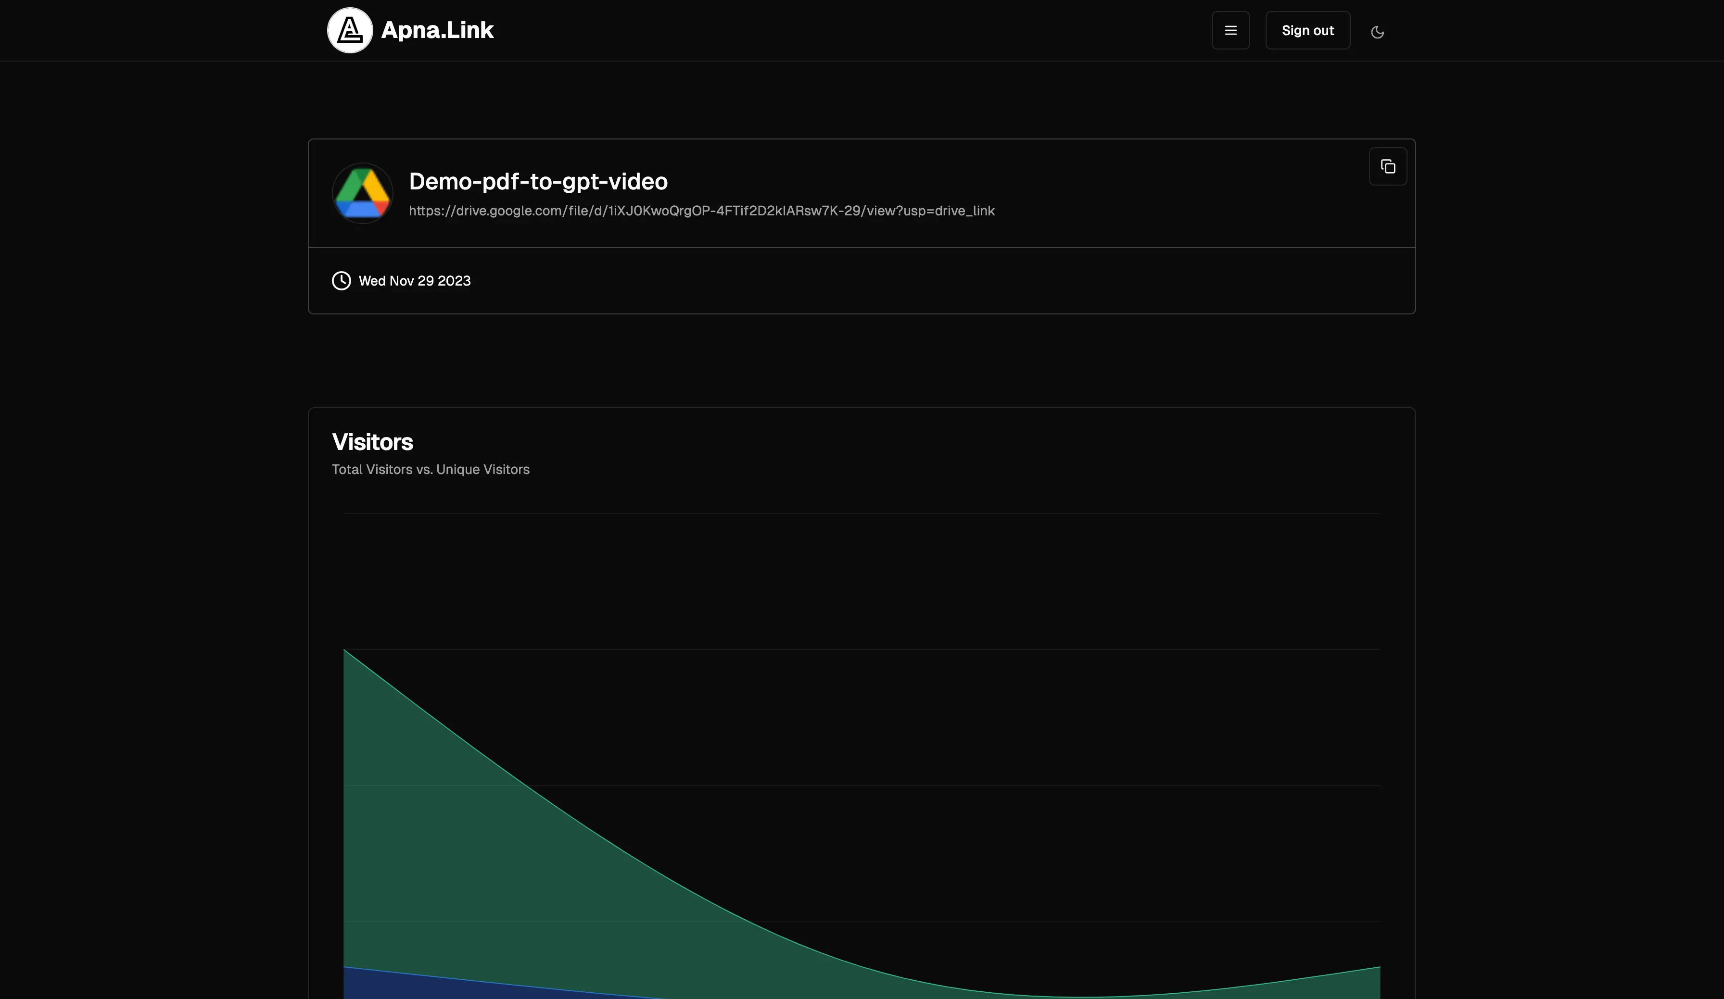Open the hamburger menu button
1724x999 pixels.
point(1230,30)
